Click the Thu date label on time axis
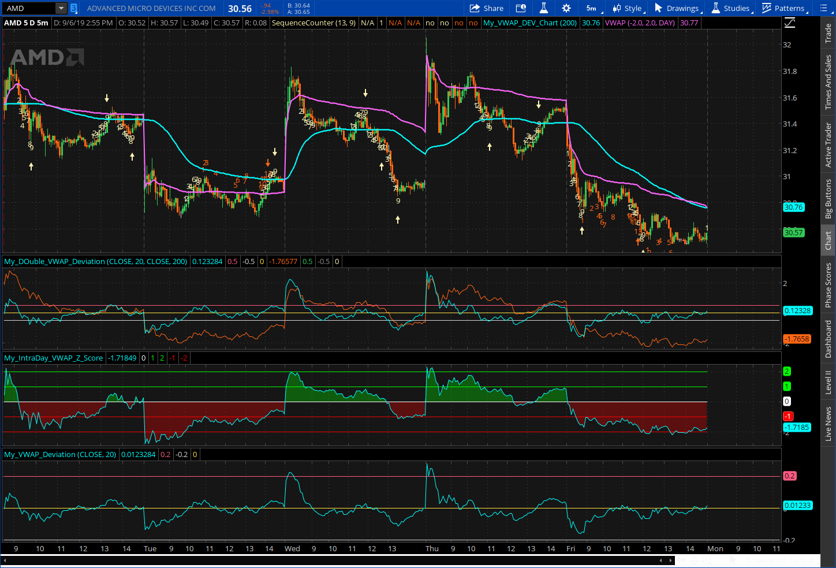 click(x=432, y=549)
